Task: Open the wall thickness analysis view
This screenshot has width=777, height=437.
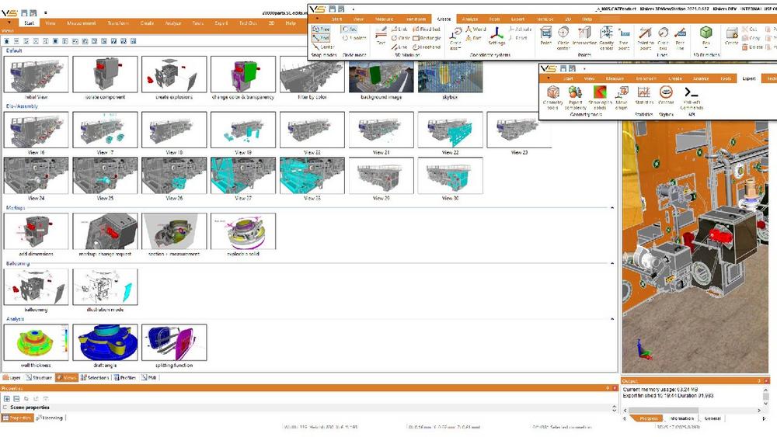Action: click(36, 345)
